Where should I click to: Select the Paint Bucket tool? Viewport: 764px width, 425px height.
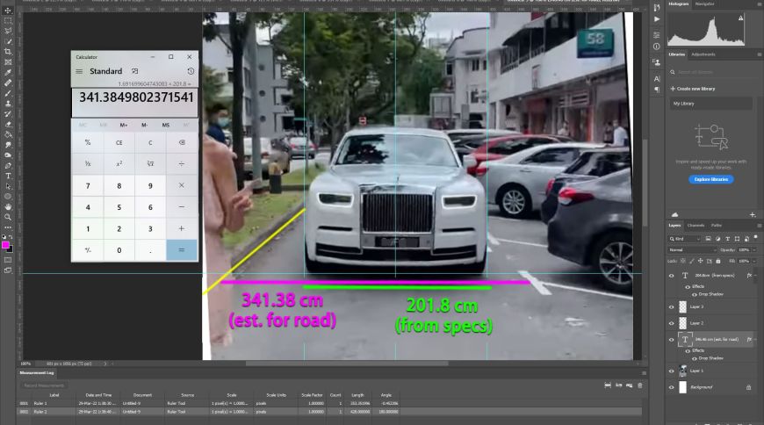tap(8, 134)
